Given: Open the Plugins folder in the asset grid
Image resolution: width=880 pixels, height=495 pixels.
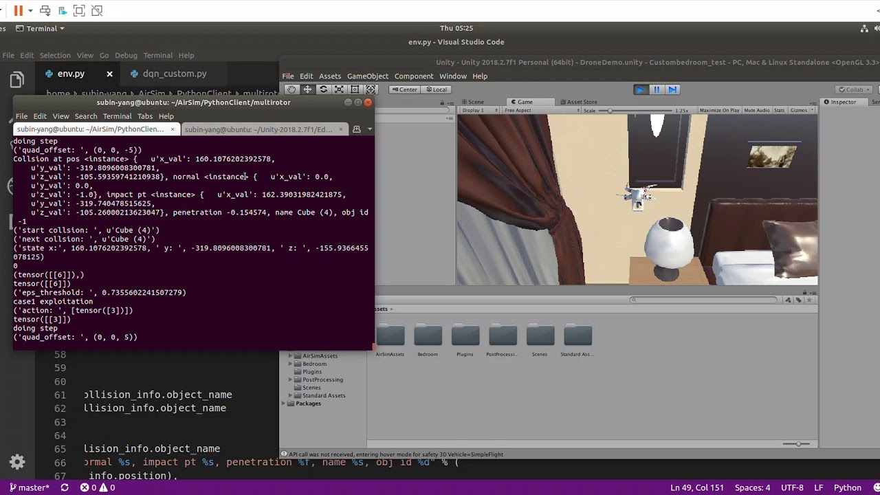Looking at the screenshot, I should tap(465, 335).
